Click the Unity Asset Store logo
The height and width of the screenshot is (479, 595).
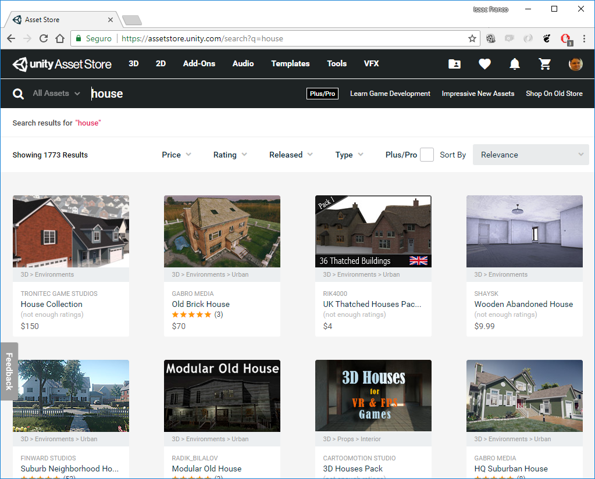click(62, 64)
